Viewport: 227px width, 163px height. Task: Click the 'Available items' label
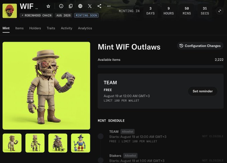[x=109, y=60]
